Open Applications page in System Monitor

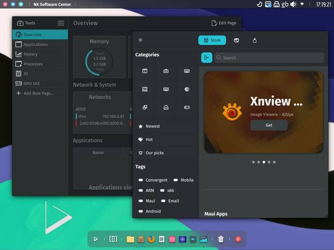click(x=40, y=44)
